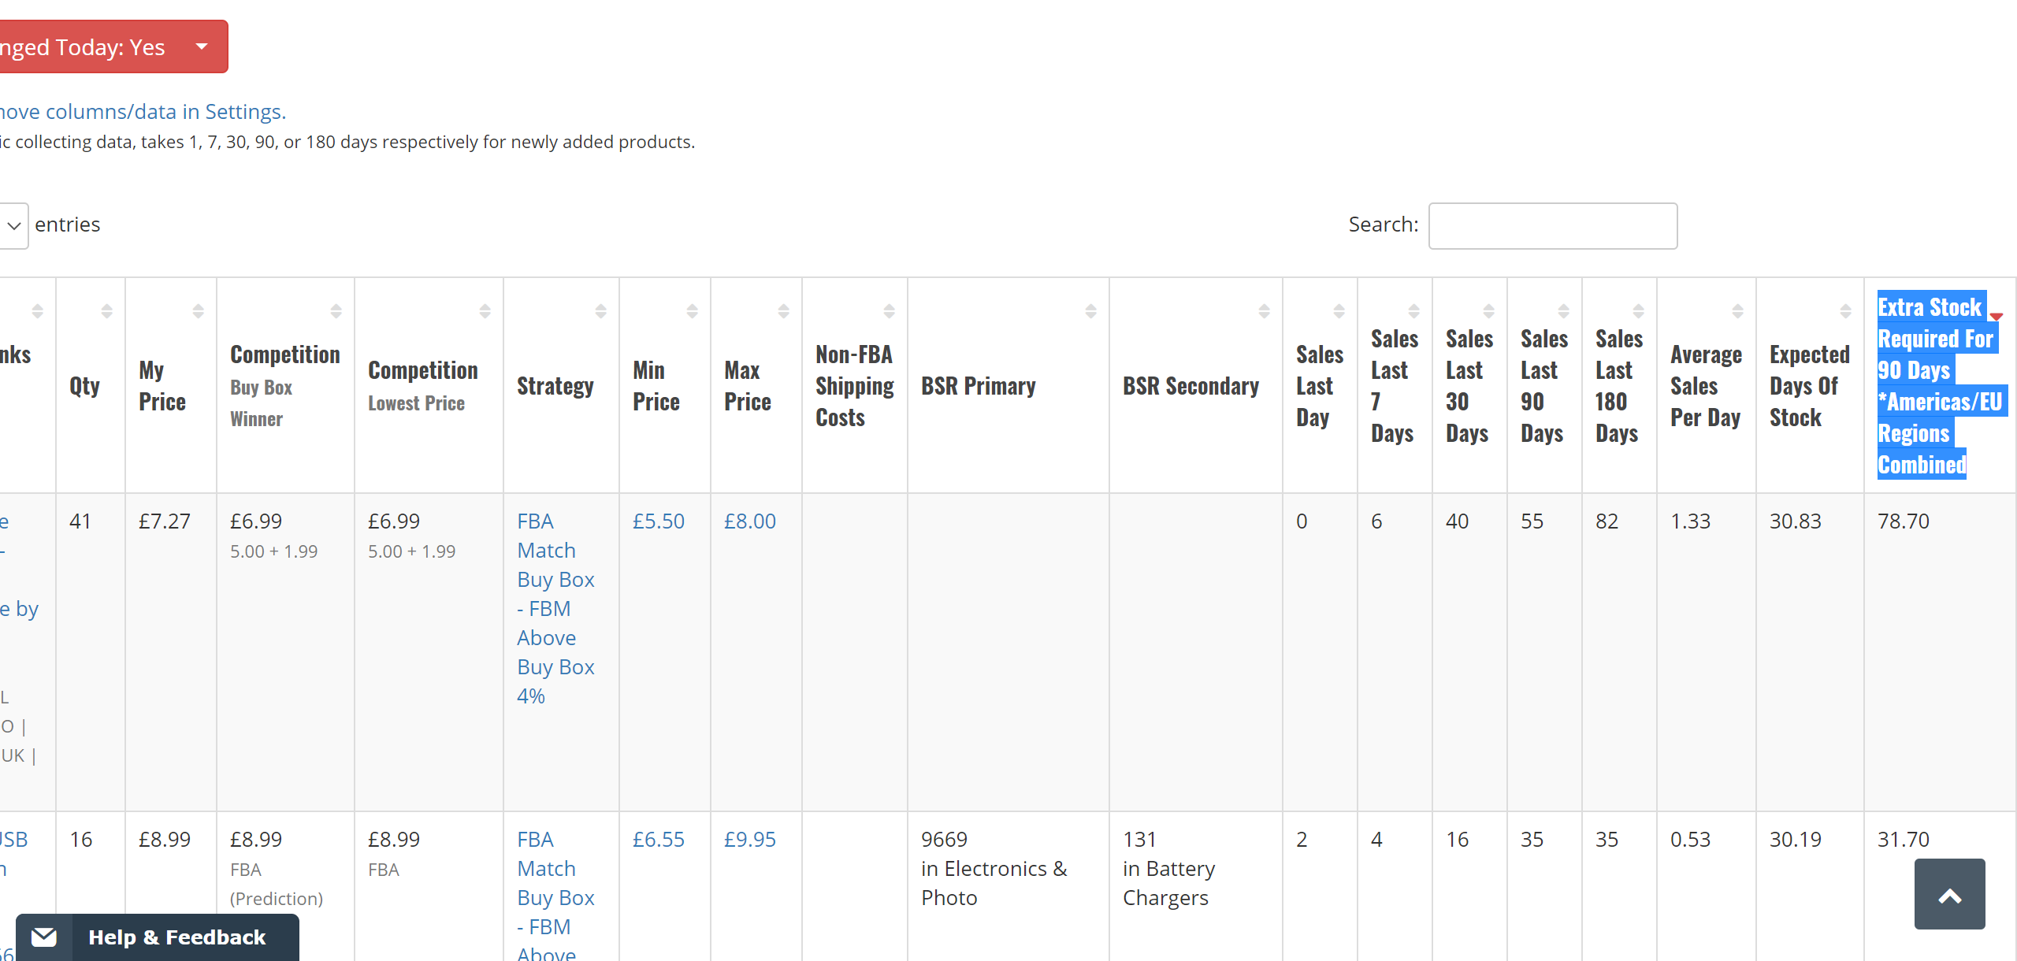The width and height of the screenshot is (2017, 961).
Task: Click Expected Days Of Stock sort icon
Action: click(x=1845, y=311)
